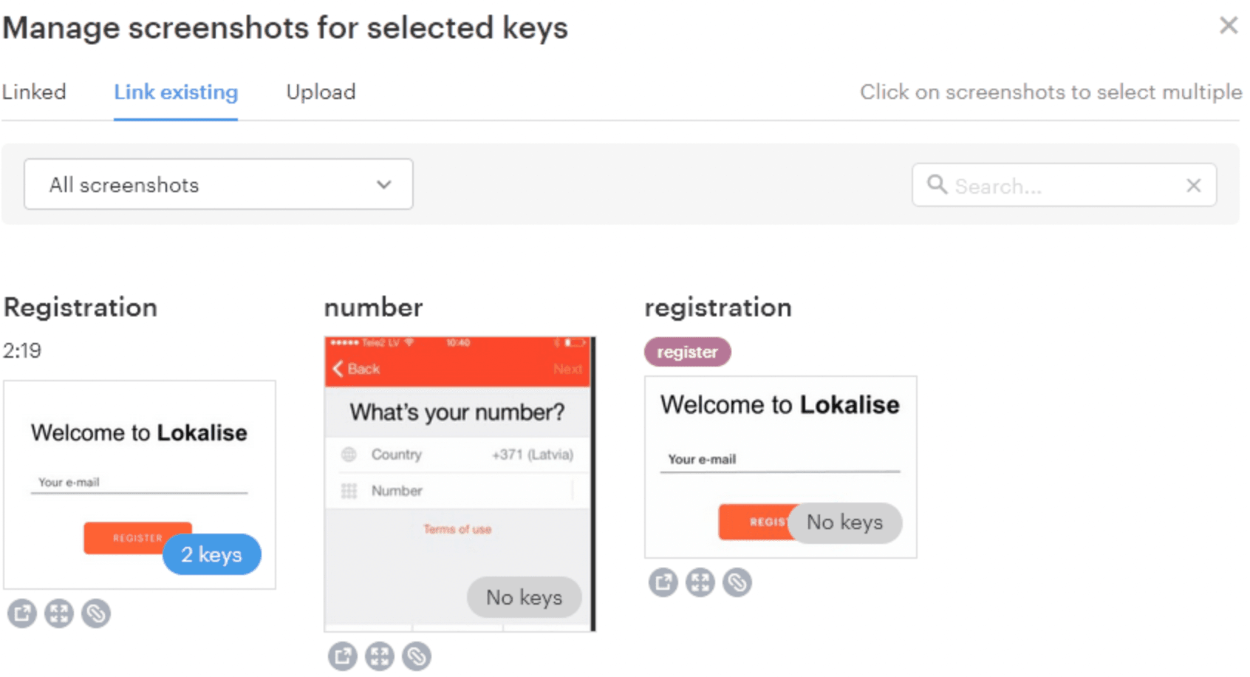Open lowercase registration screenshot external icon

tap(663, 582)
